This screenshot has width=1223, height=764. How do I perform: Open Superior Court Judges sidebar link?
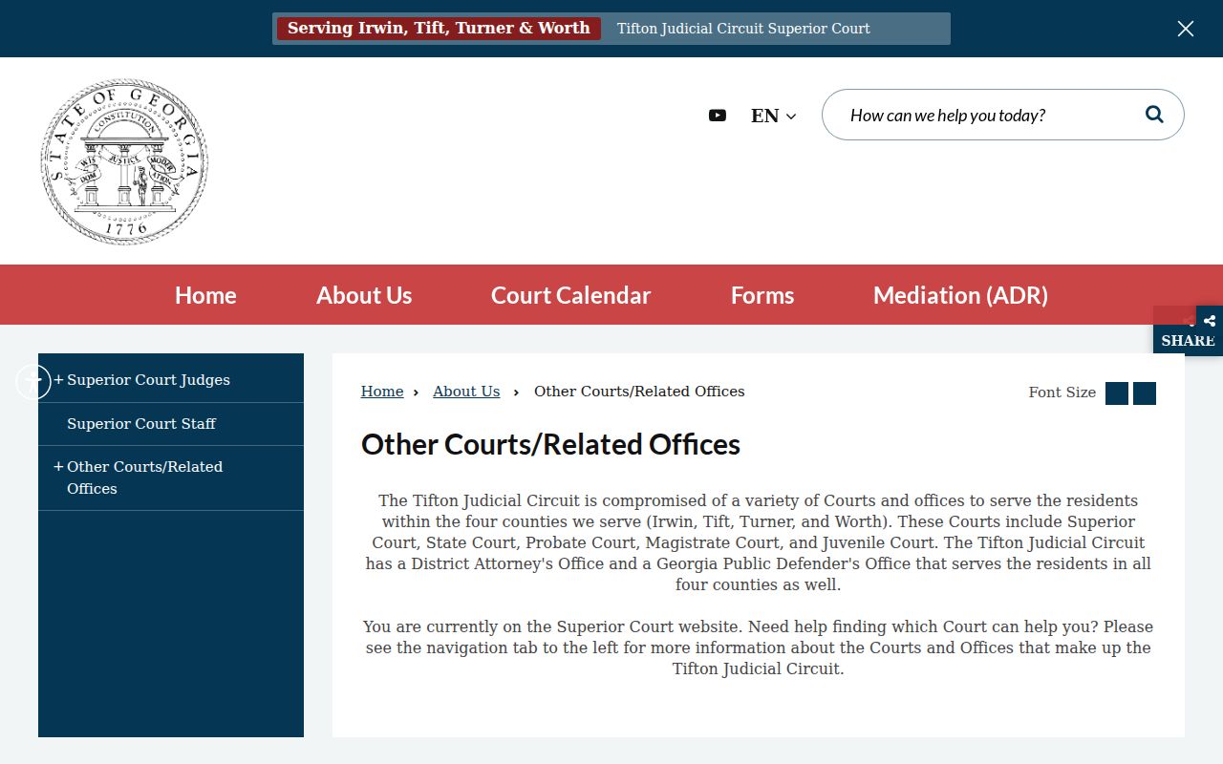[148, 379]
